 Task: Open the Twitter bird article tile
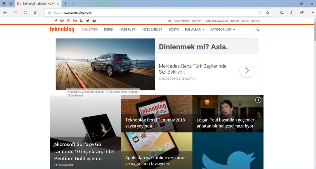(228, 151)
